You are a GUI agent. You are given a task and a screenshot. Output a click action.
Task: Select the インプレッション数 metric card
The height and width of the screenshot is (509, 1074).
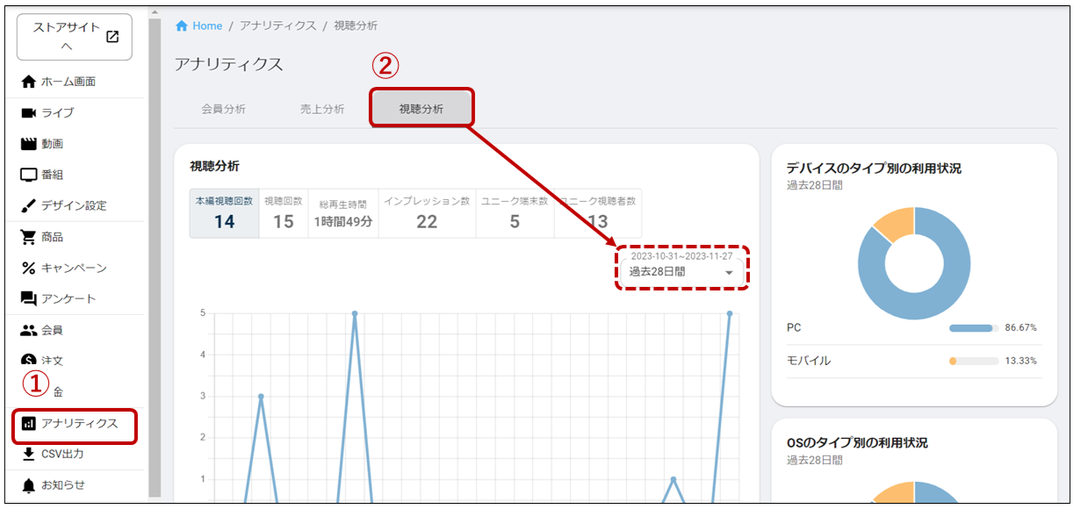(427, 212)
